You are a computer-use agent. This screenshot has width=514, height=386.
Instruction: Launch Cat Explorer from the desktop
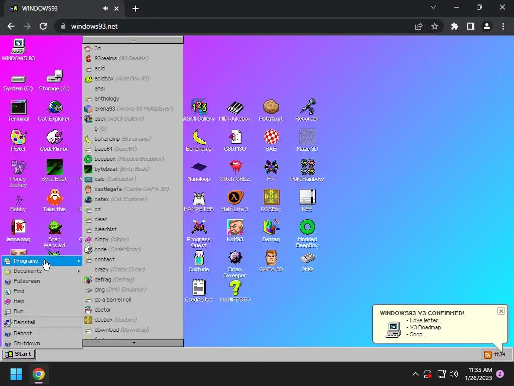(x=54, y=111)
